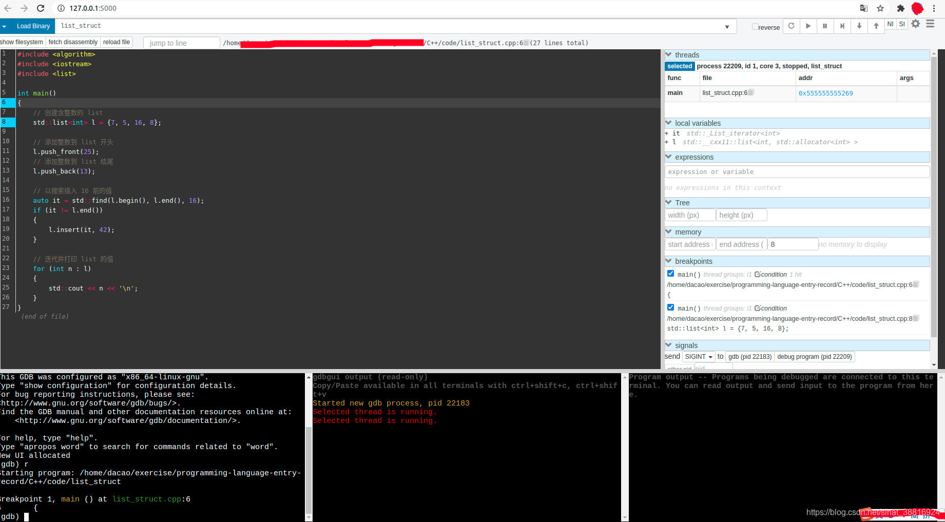Edit condition of line 6 breakpoint
Viewport: 945px width, 522px height.
[x=770, y=275]
